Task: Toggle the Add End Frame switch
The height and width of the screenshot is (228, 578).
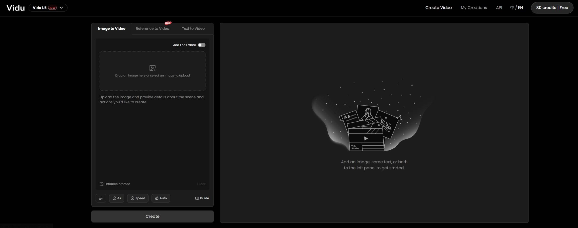Action: pyautogui.click(x=201, y=45)
